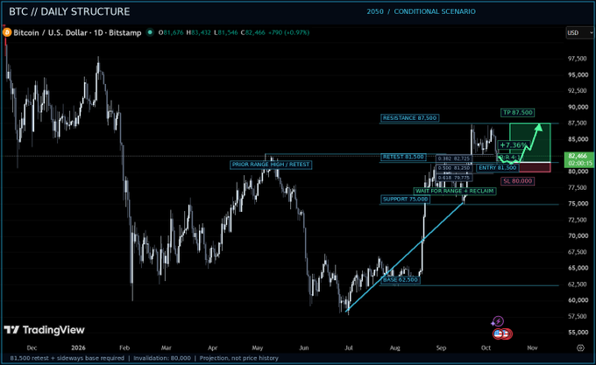Click the left US flag economic event icon

[x=499, y=333]
